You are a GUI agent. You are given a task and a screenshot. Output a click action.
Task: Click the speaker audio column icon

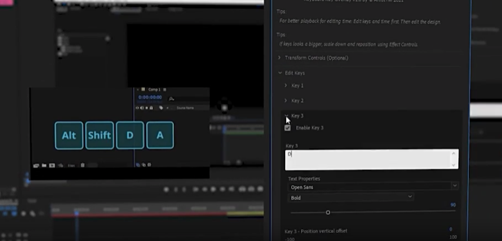[143, 108]
